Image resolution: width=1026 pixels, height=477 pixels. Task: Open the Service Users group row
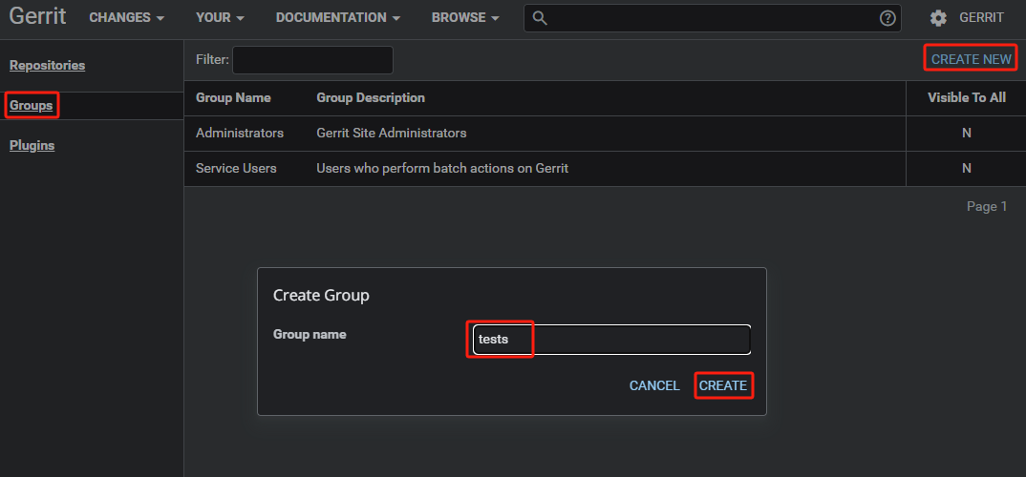[x=236, y=169]
